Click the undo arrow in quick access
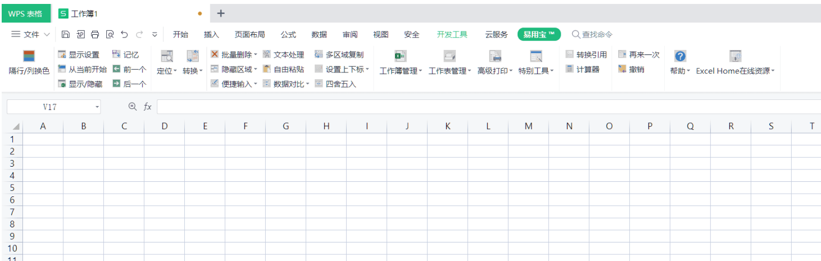Viewport: 821px width, 261px height. point(124,34)
